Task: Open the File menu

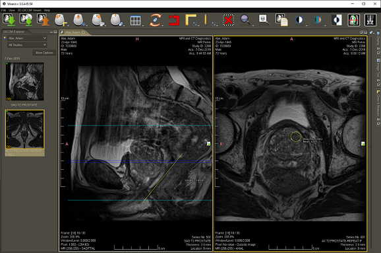Action: click(x=3, y=10)
